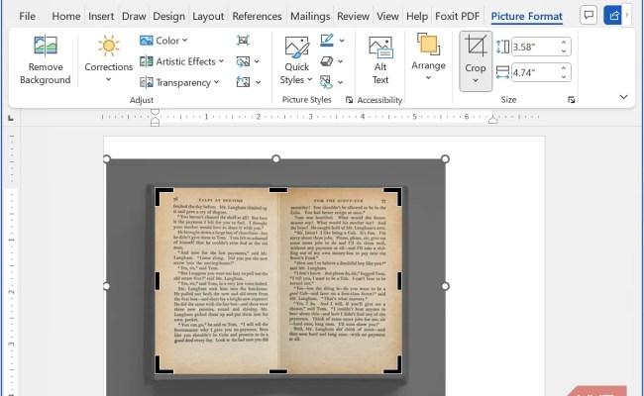Select the Picture Format tab
644x396 pixels.
526,16
